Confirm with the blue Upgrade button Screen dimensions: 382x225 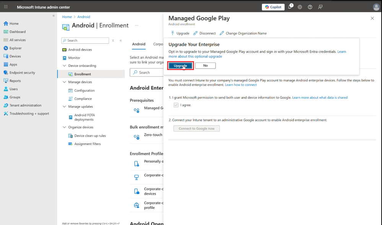[180, 65]
